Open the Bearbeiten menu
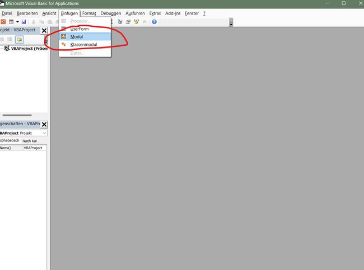The image size is (364, 270). (27, 13)
